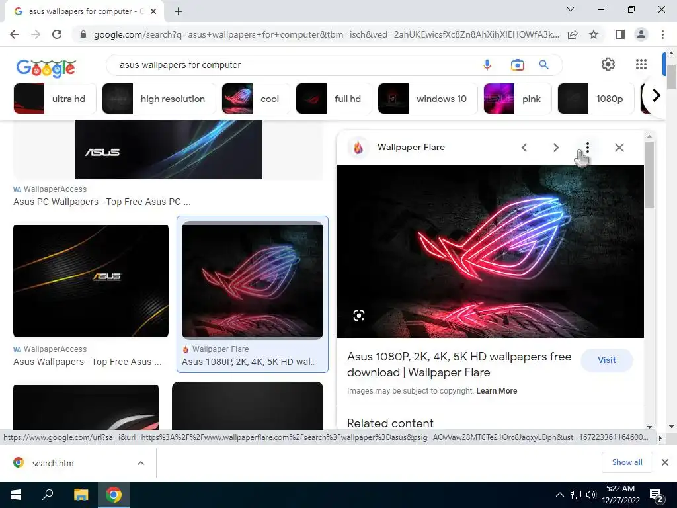Open Google quick settings gear
Screen dimensions: 677x508
[x=608, y=64]
